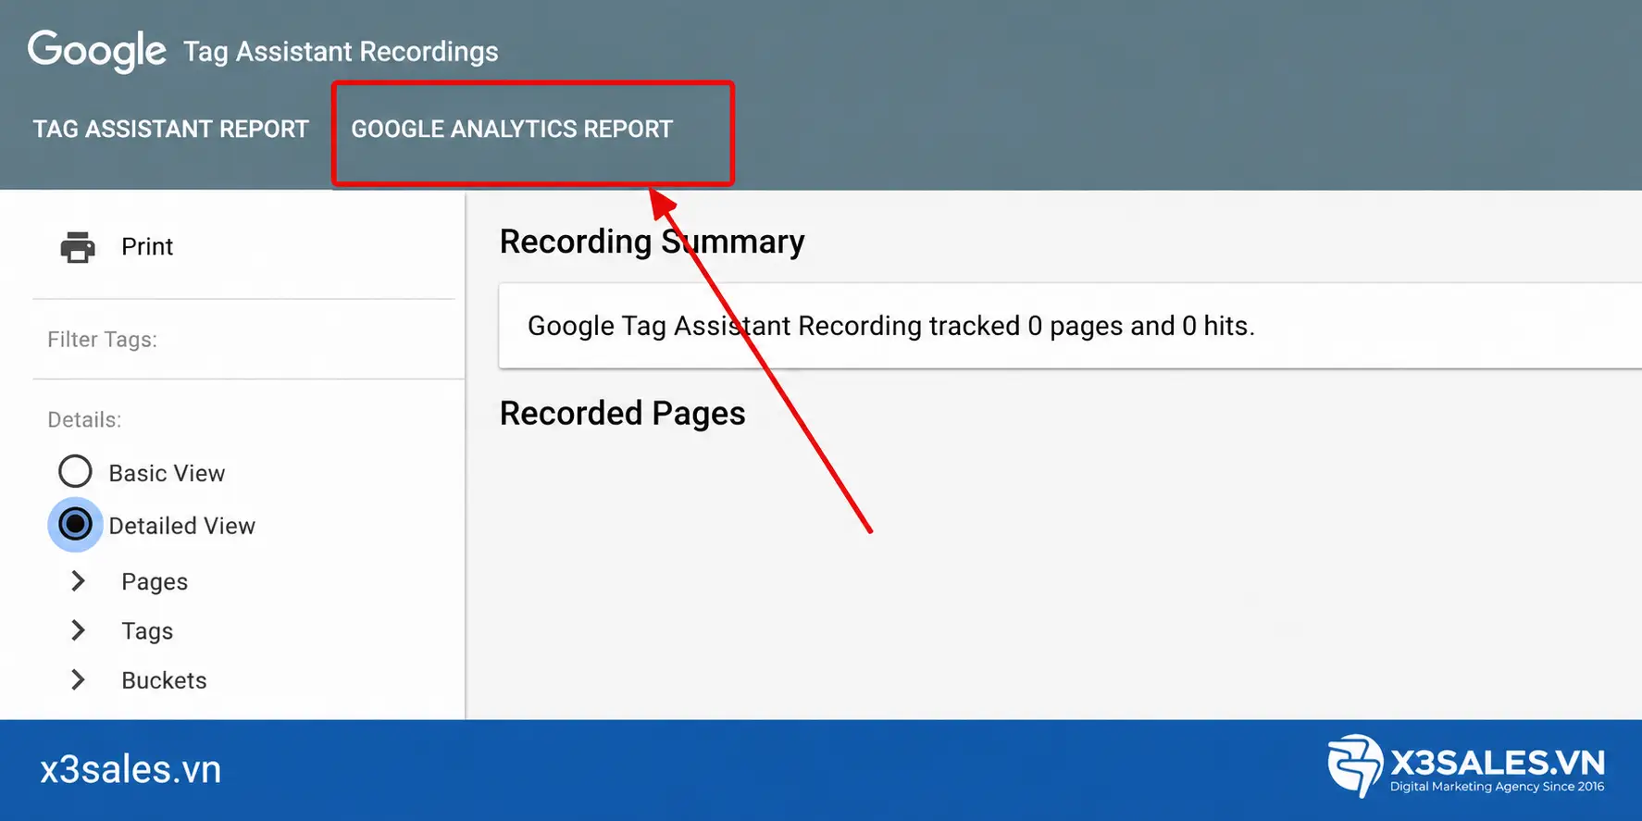Click the Recorded Pages heading

tap(623, 413)
